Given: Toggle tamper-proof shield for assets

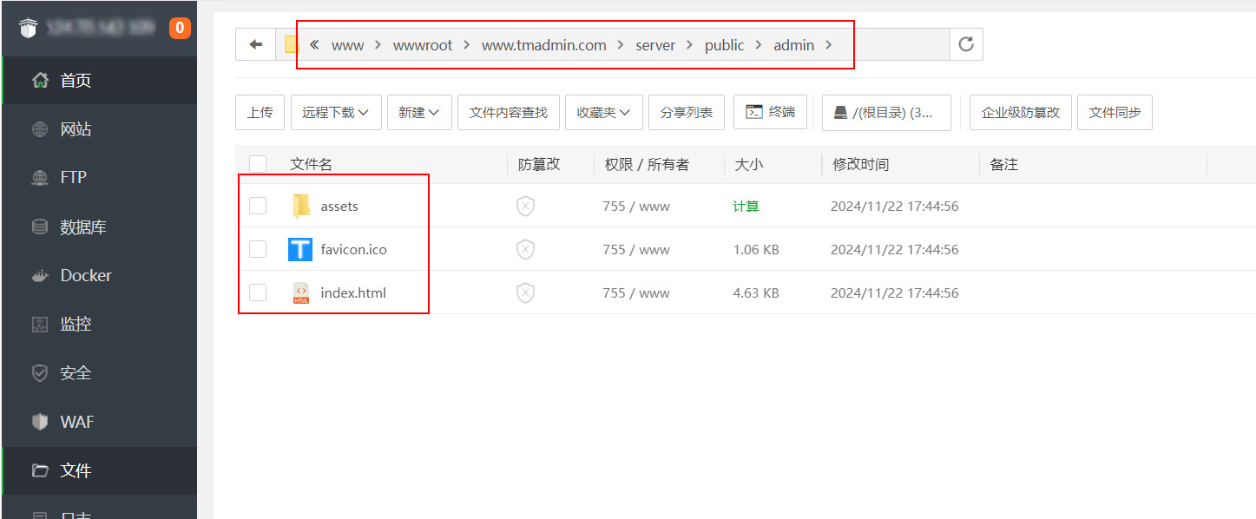Looking at the screenshot, I should [525, 207].
